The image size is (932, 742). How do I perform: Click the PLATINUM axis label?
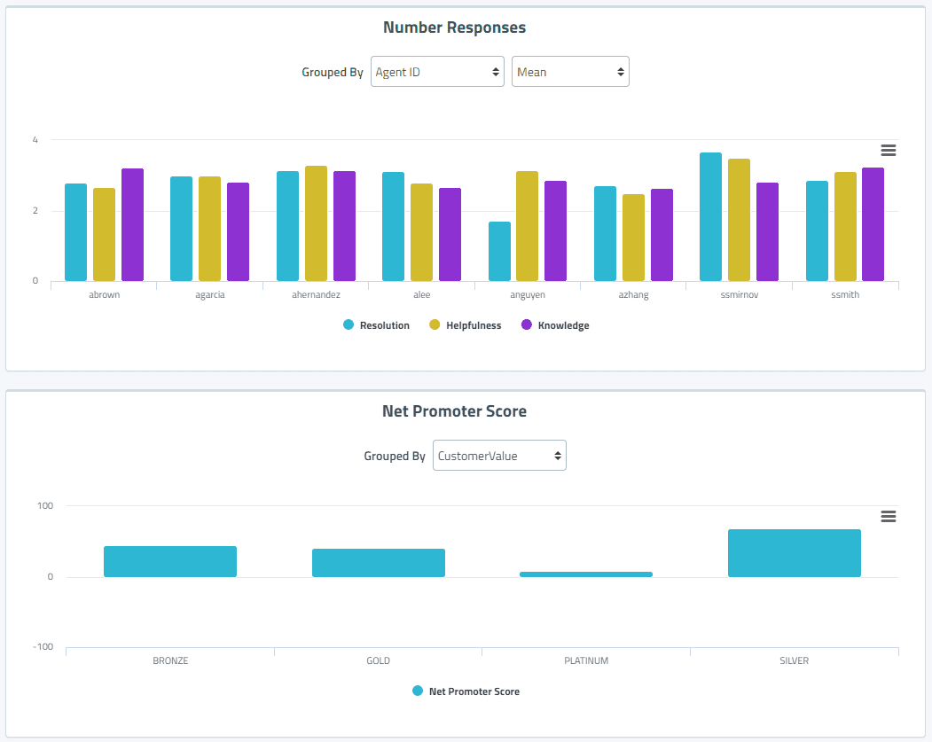pos(585,660)
